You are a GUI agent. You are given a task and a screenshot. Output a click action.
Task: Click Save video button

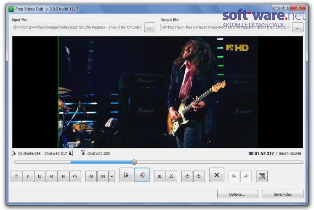pyautogui.click(x=283, y=194)
